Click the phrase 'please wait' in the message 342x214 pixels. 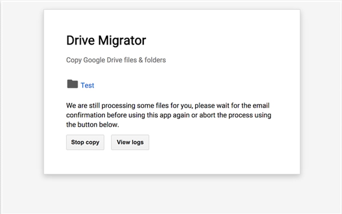click(x=209, y=106)
